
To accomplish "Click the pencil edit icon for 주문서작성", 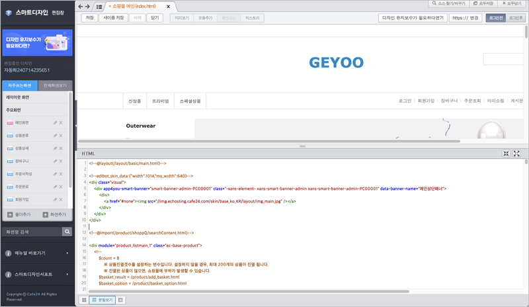I will [55, 174].
